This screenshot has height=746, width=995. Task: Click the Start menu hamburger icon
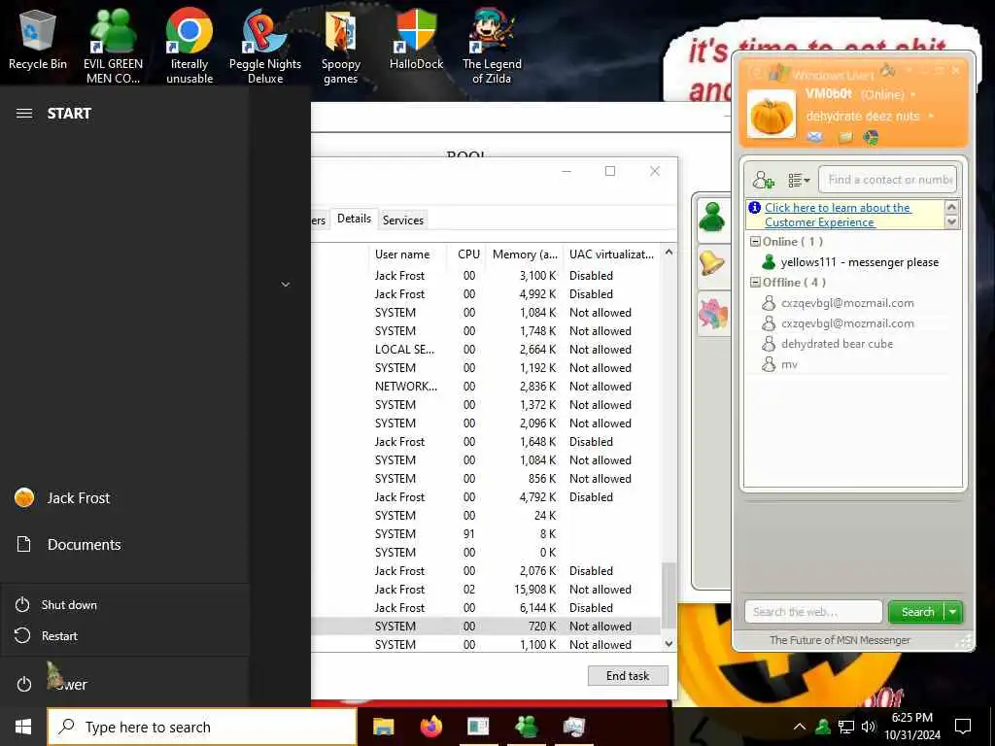[24, 114]
